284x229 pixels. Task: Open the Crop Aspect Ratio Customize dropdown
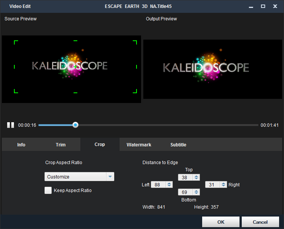(79, 177)
